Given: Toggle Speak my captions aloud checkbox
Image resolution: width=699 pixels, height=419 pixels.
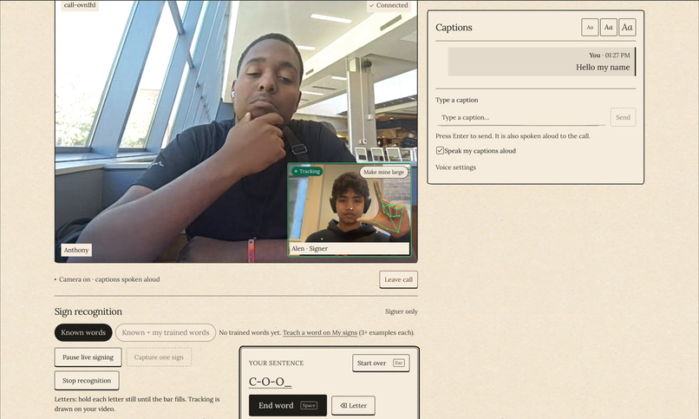Looking at the screenshot, I should click(x=440, y=151).
